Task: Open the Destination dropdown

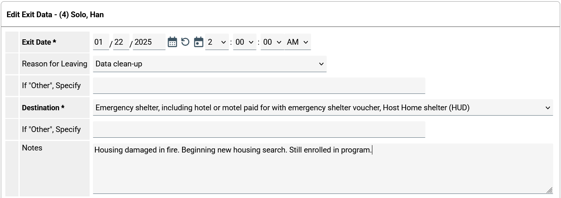Action: coord(323,108)
